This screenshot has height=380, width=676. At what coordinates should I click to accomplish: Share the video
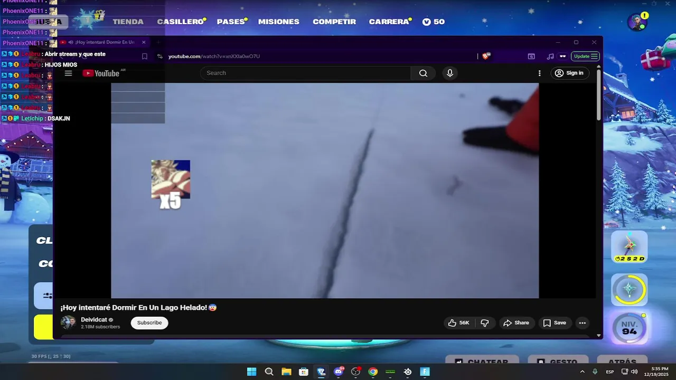coord(516,322)
